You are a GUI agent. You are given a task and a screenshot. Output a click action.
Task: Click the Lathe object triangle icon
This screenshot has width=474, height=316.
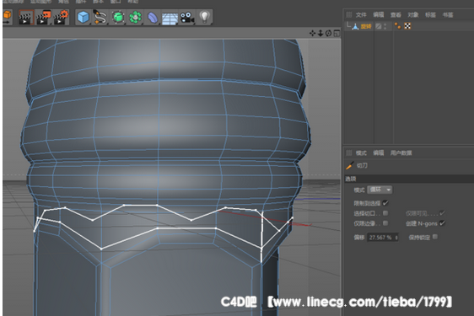click(x=356, y=27)
